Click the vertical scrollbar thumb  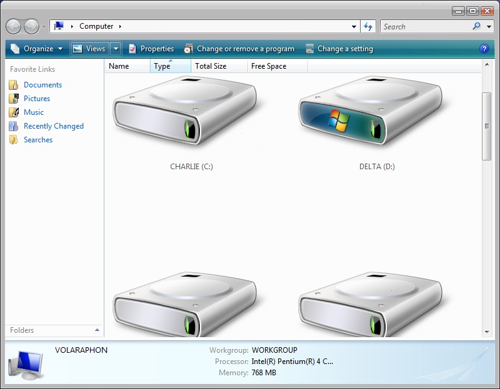pos(487,126)
